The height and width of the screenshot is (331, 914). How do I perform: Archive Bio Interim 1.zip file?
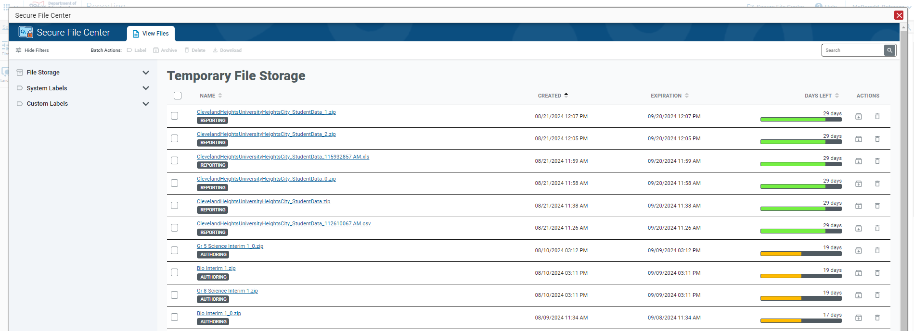pos(859,273)
